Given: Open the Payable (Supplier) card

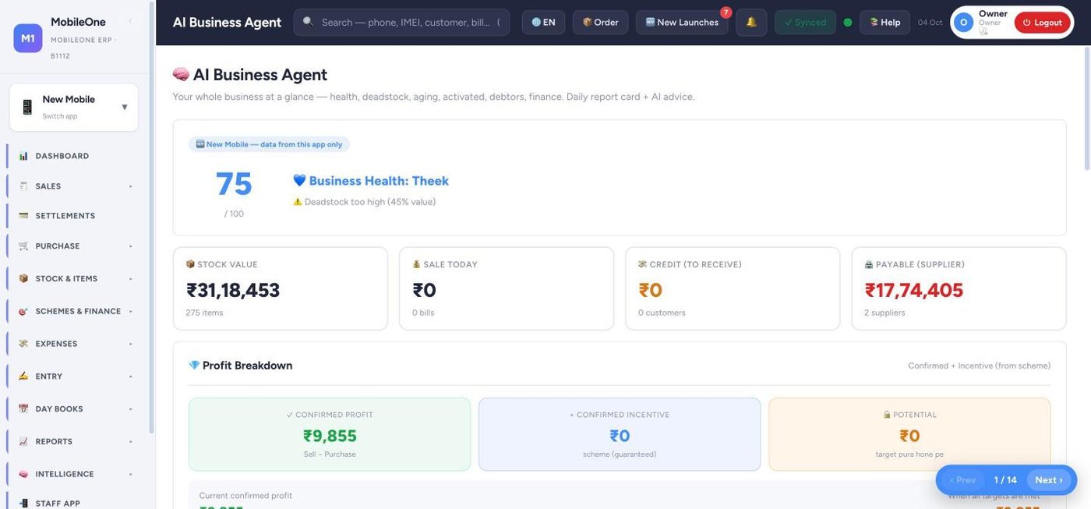Looking at the screenshot, I should coord(959,288).
